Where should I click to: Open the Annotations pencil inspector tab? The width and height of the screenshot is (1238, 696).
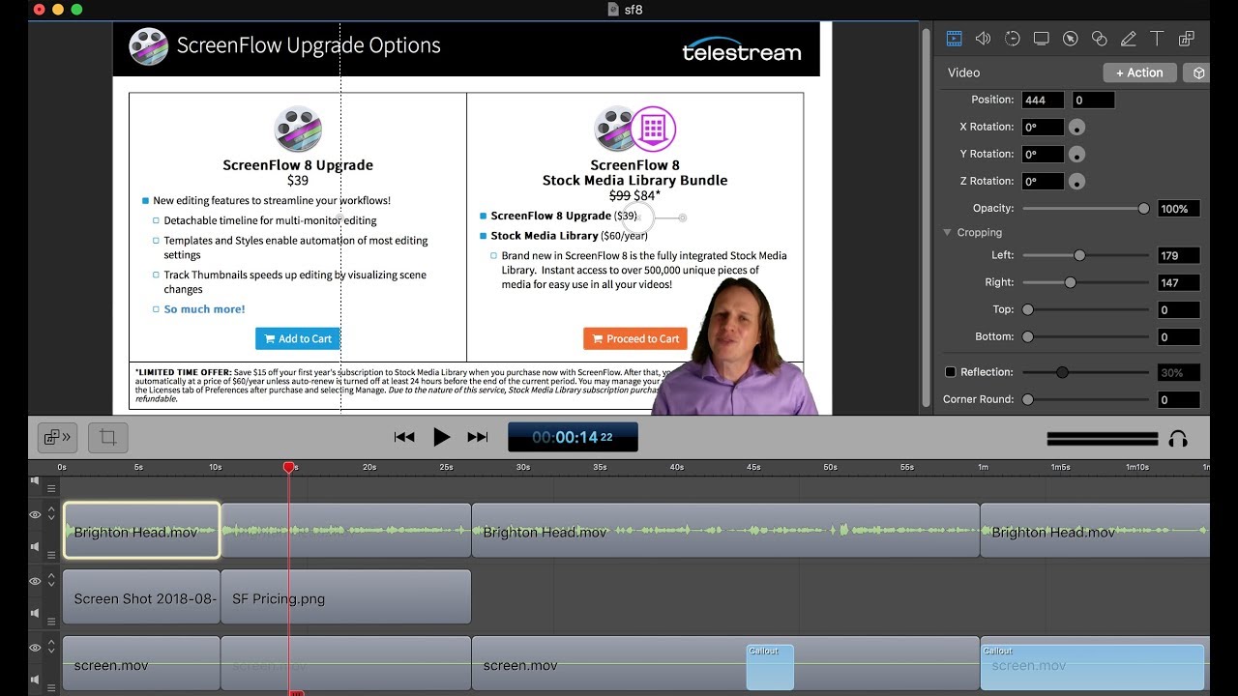pyautogui.click(x=1128, y=39)
